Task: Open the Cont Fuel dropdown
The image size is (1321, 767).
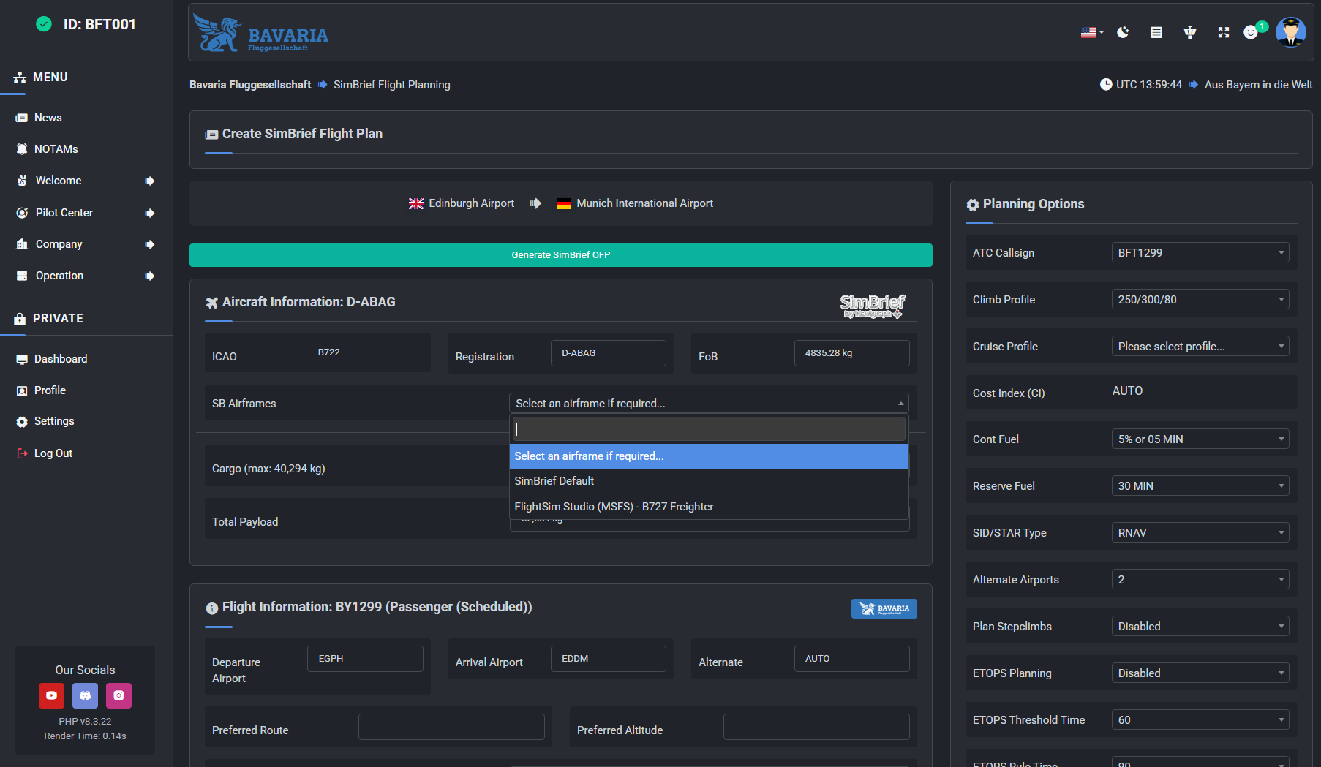Action: (x=1200, y=439)
